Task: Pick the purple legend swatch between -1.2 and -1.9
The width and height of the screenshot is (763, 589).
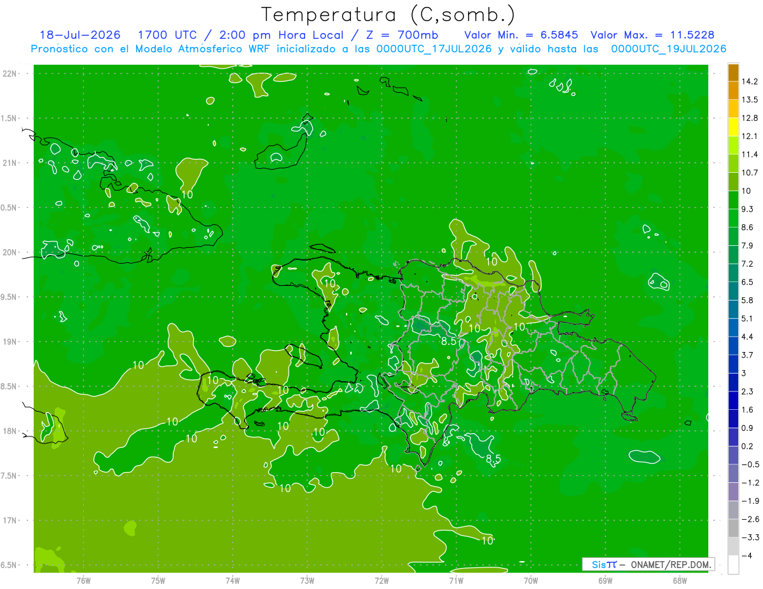Action: coord(733,491)
